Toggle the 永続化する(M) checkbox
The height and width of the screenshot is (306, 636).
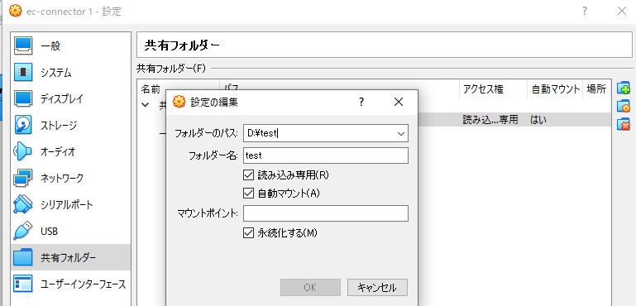click(x=248, y=233)
